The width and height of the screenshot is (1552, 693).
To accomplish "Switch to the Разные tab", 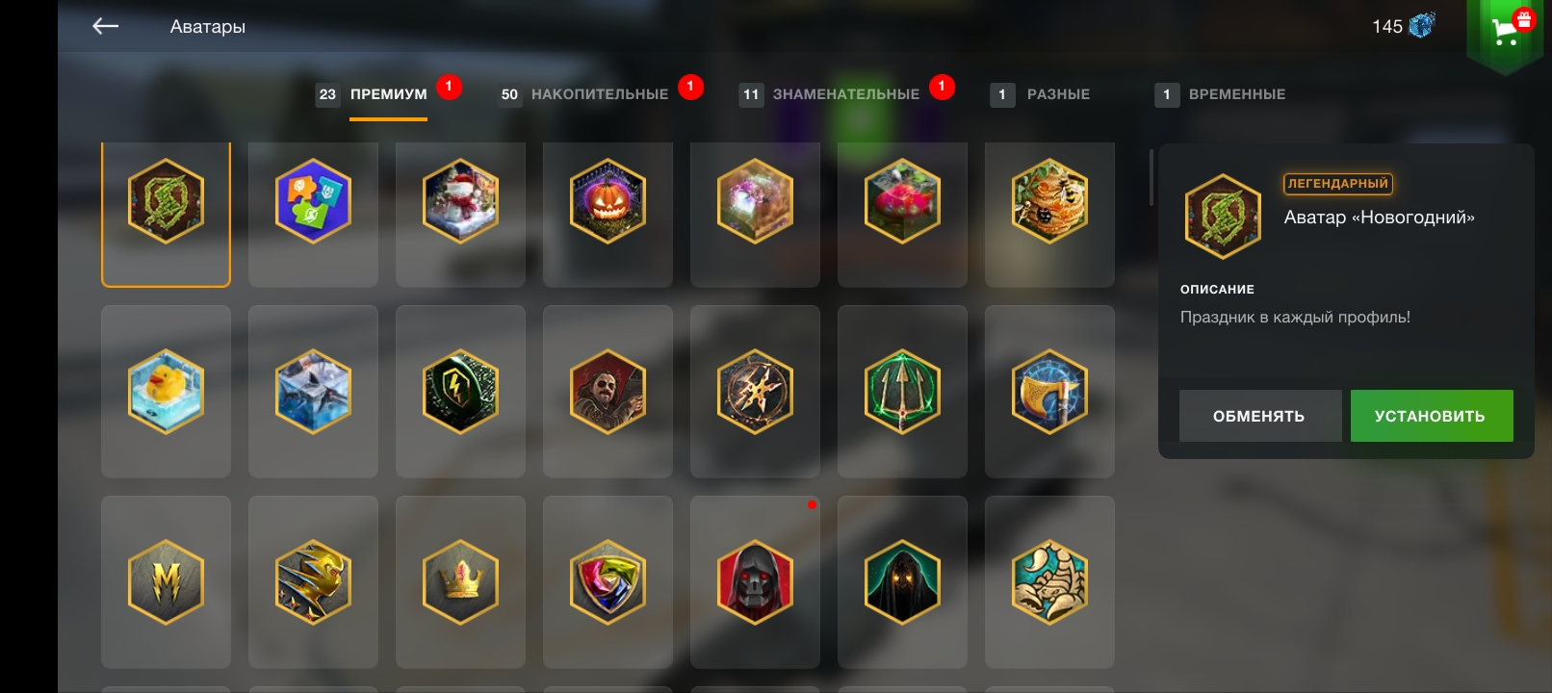I will pos(1058,94).
